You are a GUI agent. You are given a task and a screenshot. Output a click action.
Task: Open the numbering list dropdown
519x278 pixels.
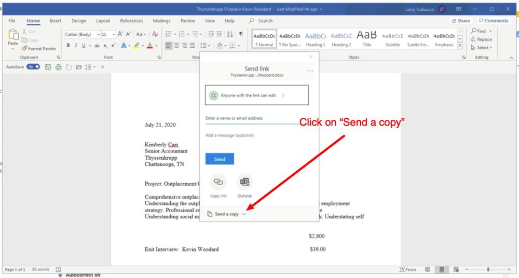click(x=188, y=34)
